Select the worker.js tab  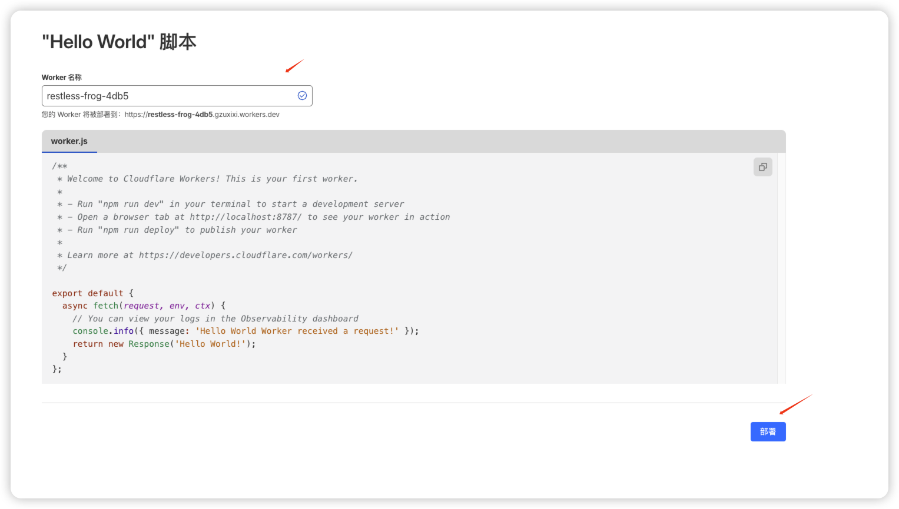[69, 141]
